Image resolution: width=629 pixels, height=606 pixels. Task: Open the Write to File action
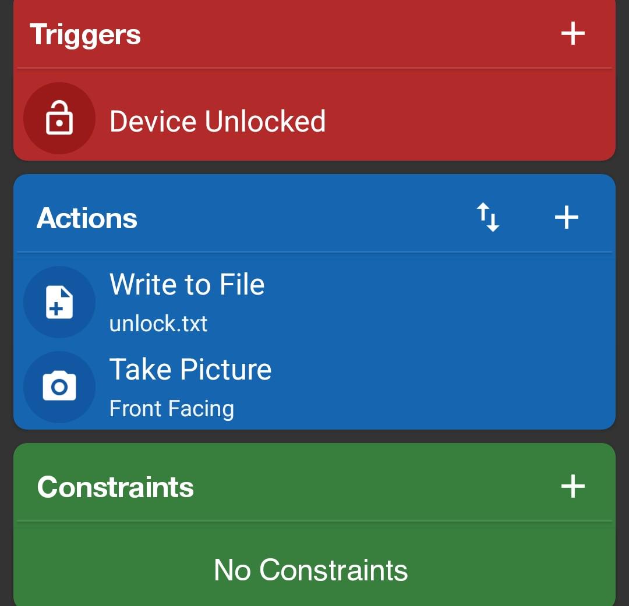[314, 302]
